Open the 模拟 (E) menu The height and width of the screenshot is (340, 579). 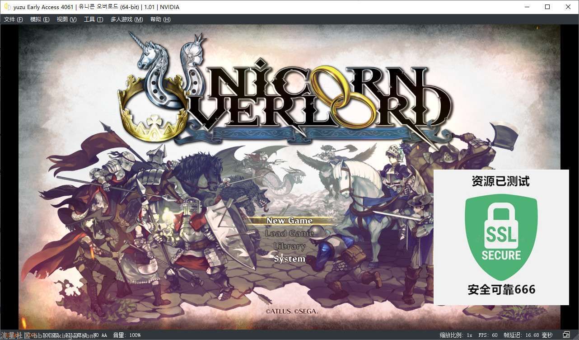click(40, 19)
